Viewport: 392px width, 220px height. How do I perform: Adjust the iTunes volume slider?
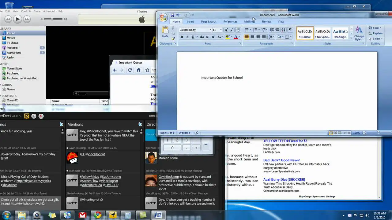pos(52,19)
